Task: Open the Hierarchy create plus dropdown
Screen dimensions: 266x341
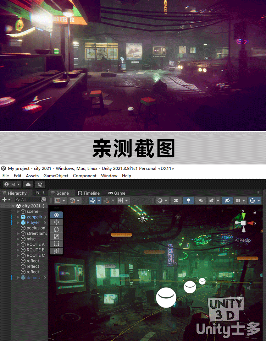Action: tap(6, 199)
